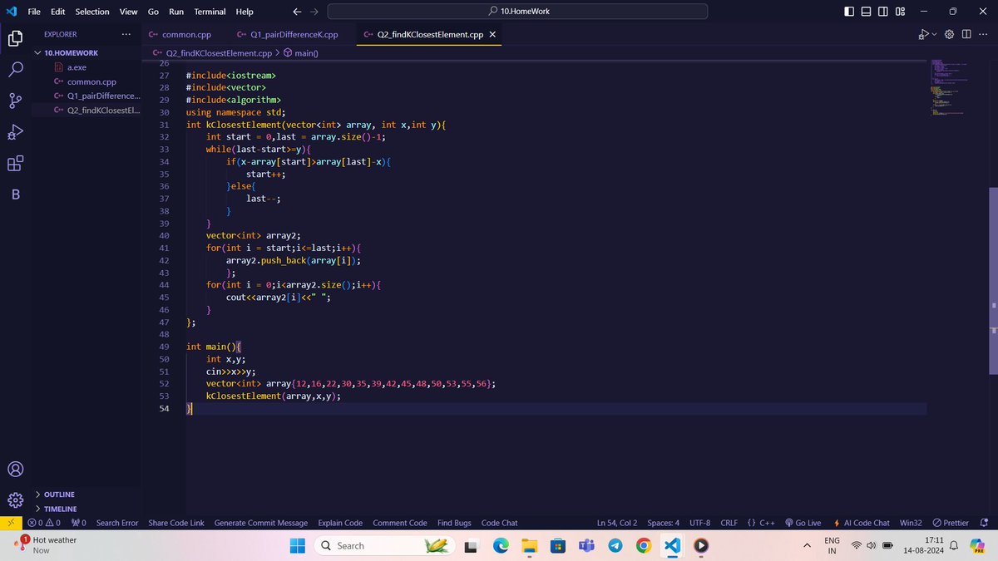998x561 pixels.
Task: Click the Debug C/C++ file run icon
Action: (x=923, y=34)
